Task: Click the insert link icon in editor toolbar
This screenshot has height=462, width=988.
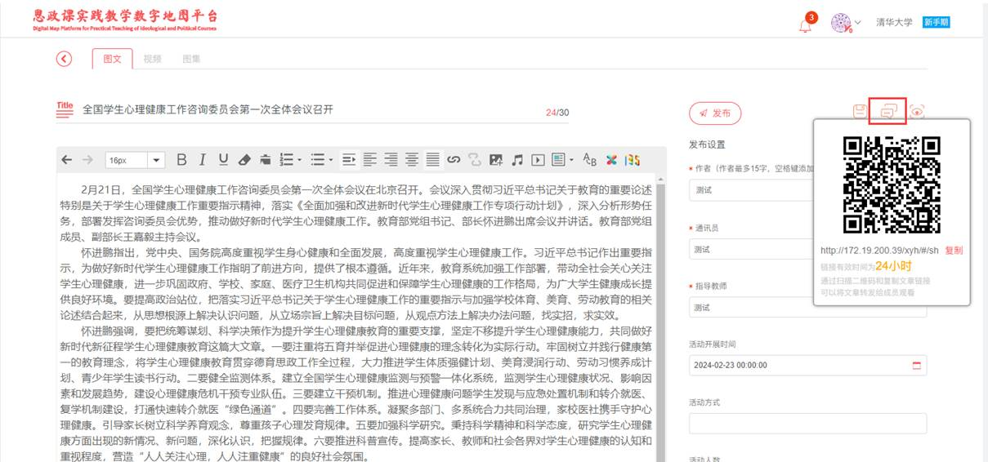Action: click(454, 160)
